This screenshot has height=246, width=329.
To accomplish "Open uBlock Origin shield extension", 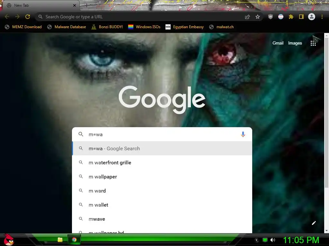I will pyautogui.click(x=271, y=17).
